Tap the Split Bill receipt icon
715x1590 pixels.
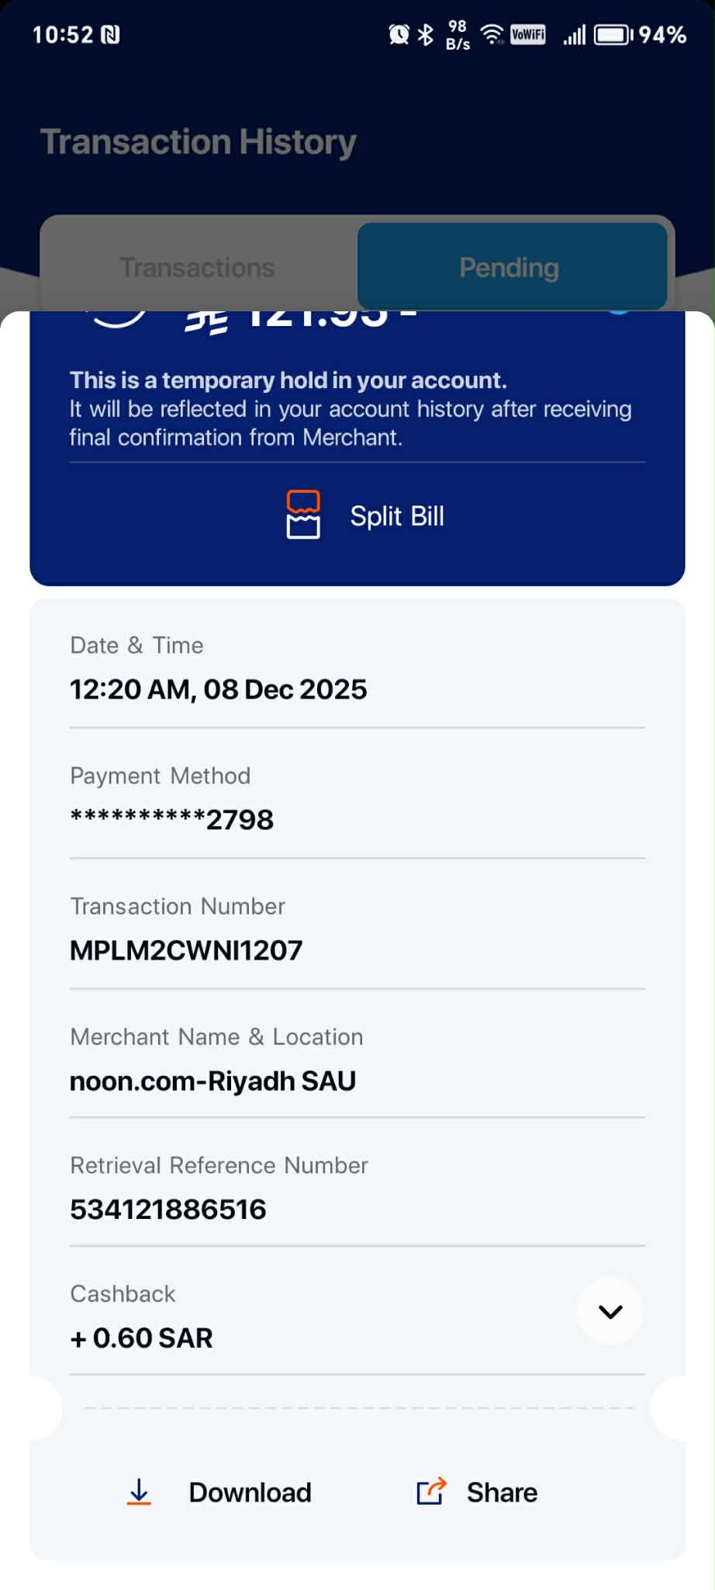(302, 515)
